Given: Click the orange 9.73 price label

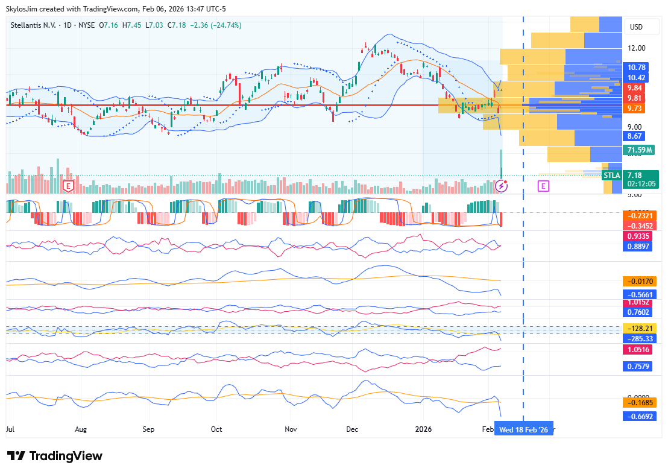Looking at the screenshot, I should click(634, 108).
